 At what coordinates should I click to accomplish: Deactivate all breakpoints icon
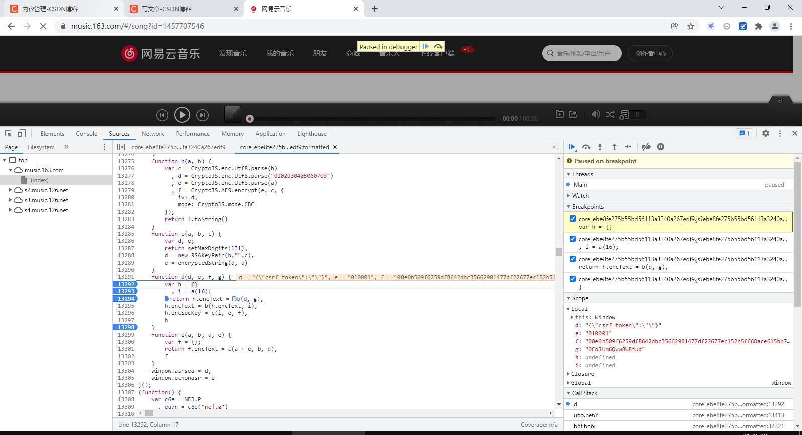pyautogui.click(x=646, y=147)
